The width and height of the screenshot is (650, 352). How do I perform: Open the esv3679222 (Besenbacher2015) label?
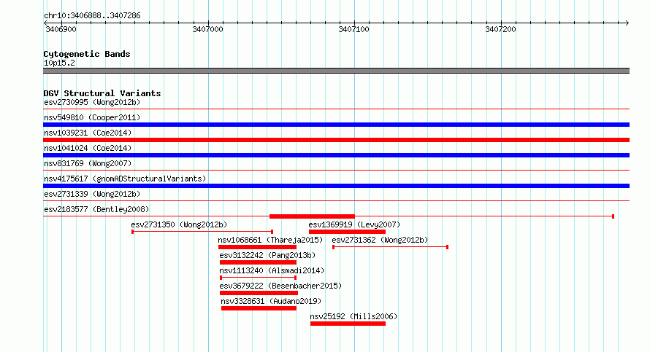coord(280,286)
